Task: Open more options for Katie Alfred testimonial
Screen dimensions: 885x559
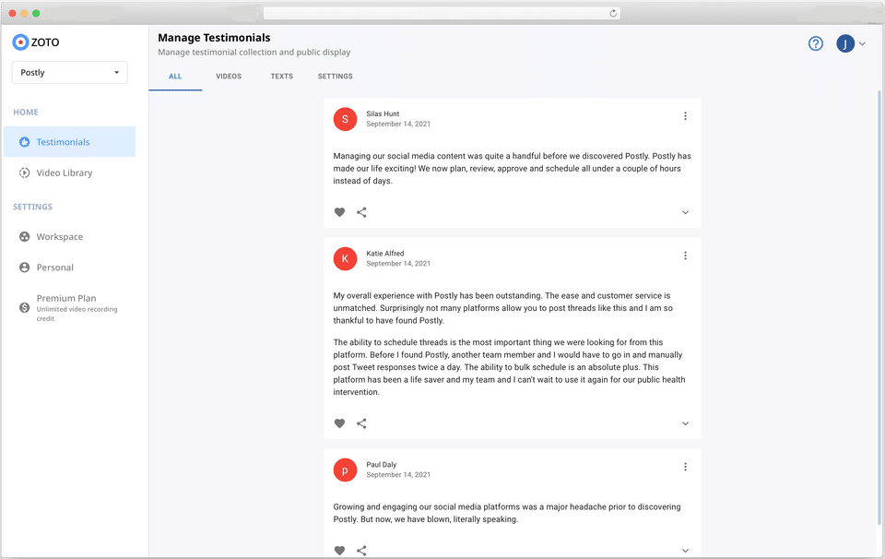Action: (x=685, y=256)
